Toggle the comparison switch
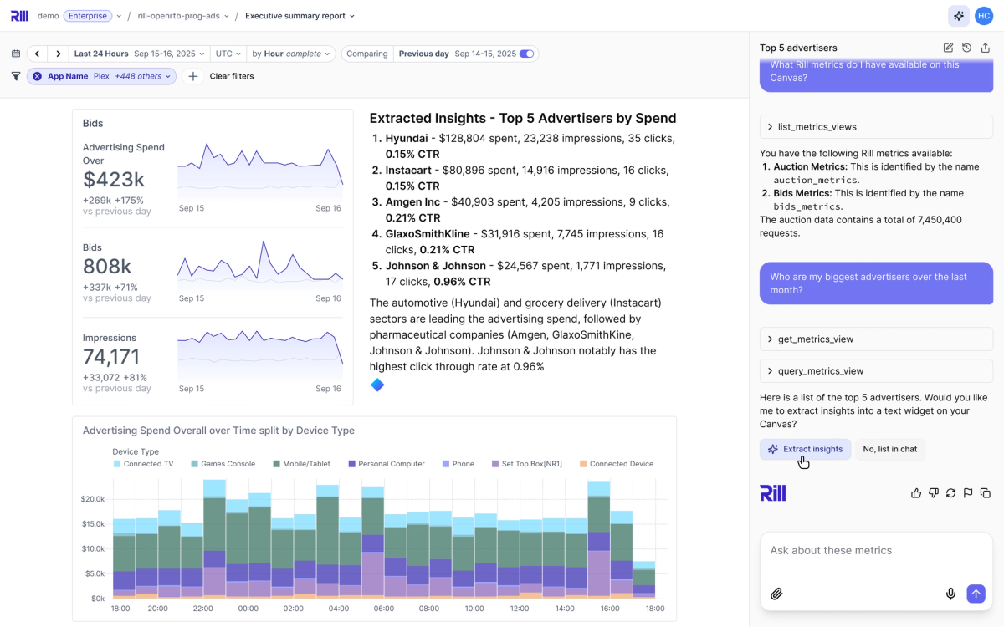Image resolution: width=1004 pixels, height=627 pixels. click(526, 54)
